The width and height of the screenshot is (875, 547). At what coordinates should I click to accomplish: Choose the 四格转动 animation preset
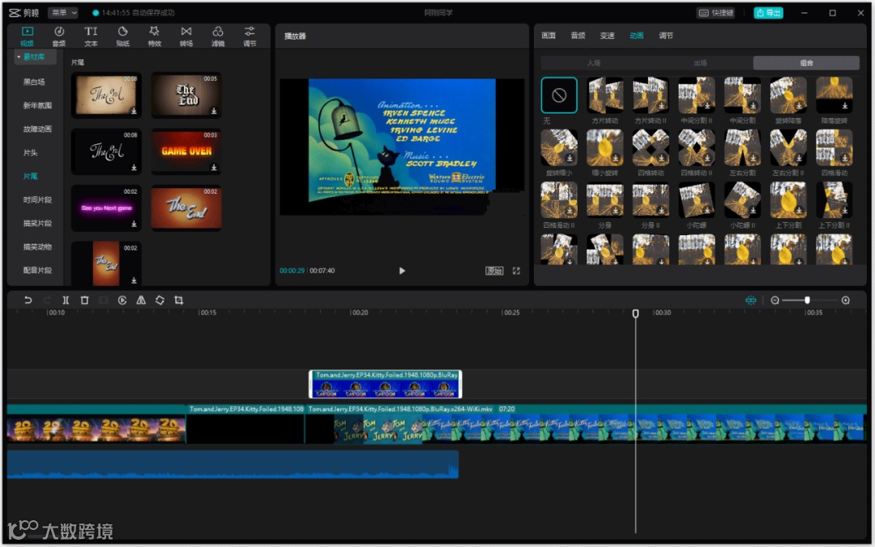[x=651, y=148]
